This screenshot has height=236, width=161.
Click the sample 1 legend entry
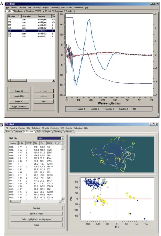click(80, 109)
